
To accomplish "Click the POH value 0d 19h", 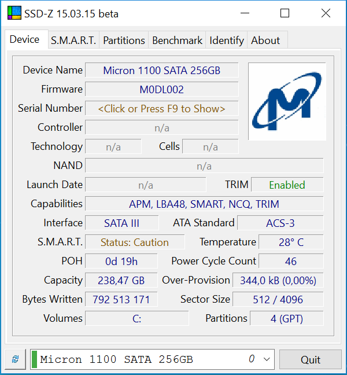I will [121, 261].
